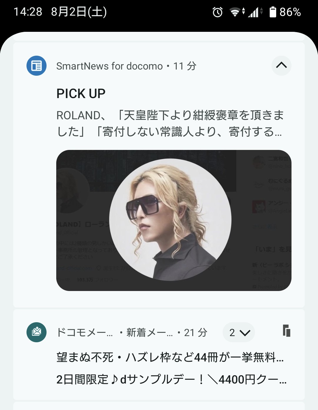Open the 2日間限定 dサンプルデー mail line

pyautogui.click(x=171, y=379)
